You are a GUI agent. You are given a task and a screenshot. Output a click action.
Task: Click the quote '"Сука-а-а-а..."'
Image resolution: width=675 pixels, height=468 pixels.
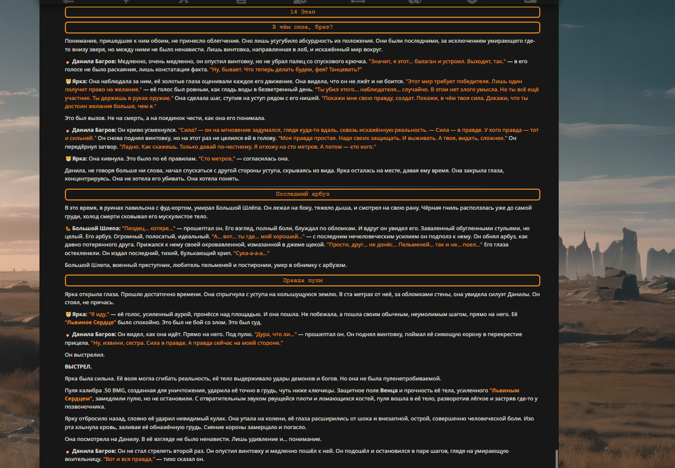tap(251, 253)
